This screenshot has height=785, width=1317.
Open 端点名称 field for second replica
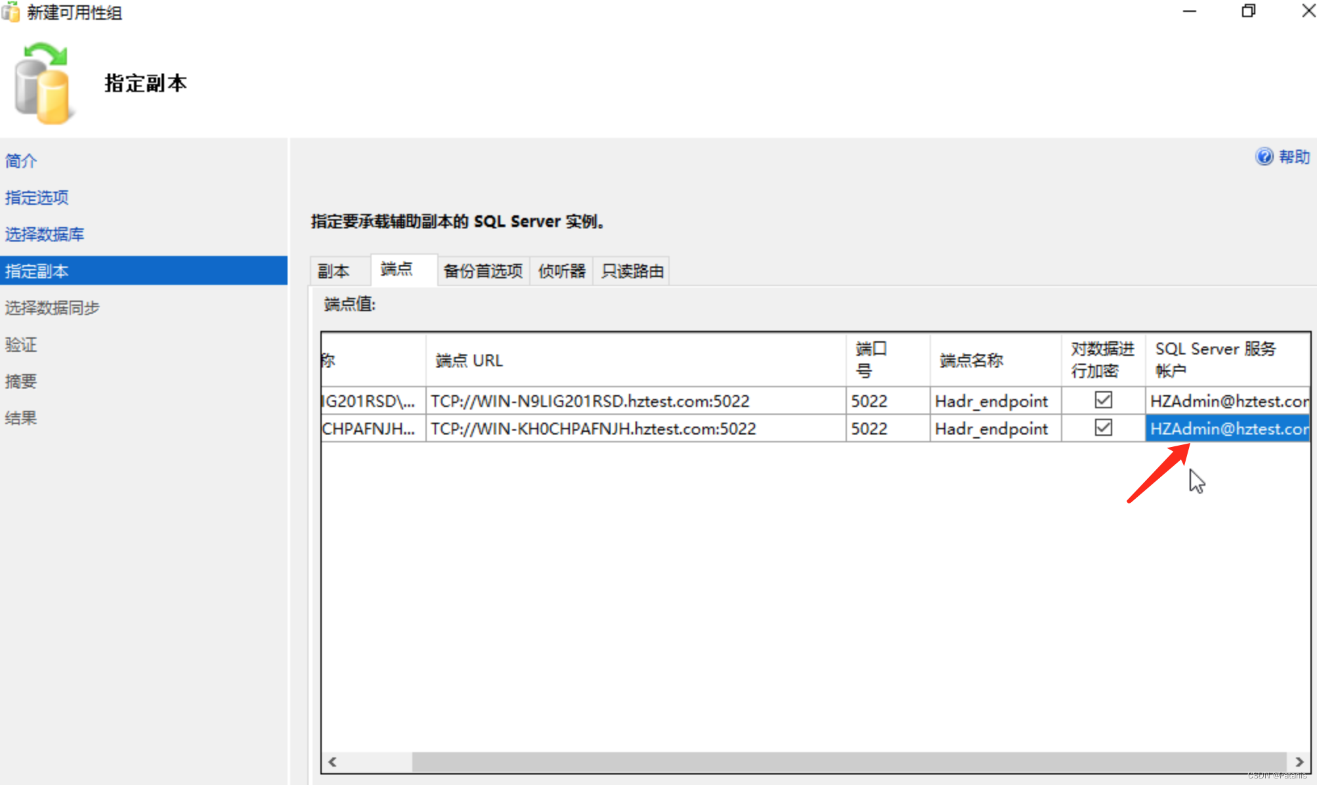(992, 429)
